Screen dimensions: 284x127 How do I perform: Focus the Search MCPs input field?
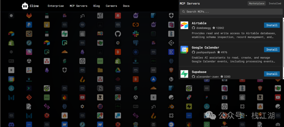click(x=231, y=12)
